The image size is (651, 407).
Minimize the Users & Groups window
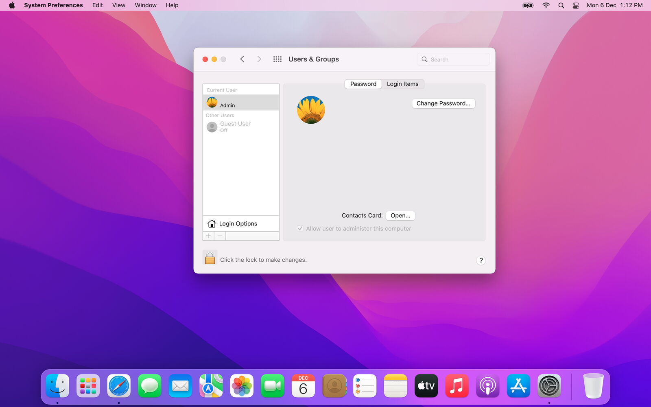tap(214, 59)
